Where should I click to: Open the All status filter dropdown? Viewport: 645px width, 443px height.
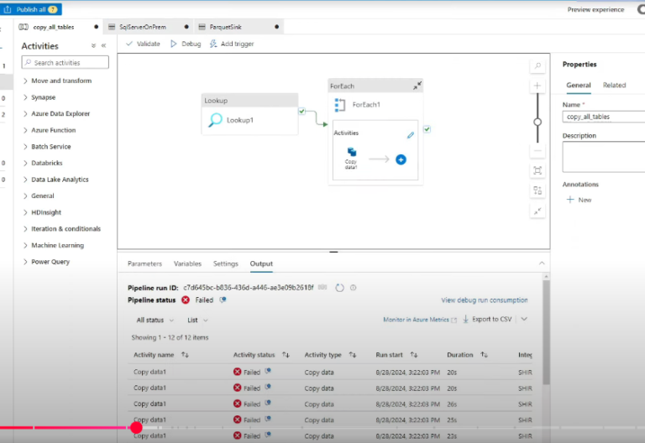pyautogui.click(x=155, y=320)
